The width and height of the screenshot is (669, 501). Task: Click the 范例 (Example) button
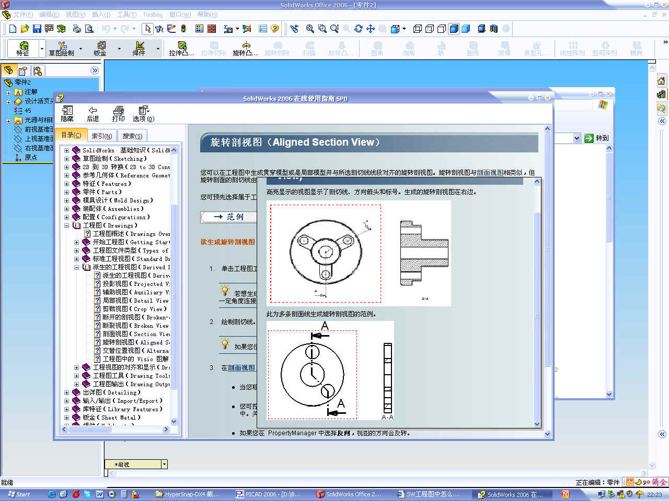click(228, 217)
